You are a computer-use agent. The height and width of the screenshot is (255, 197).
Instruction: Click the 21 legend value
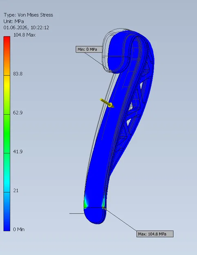pyautogui.click(x=16, y=191)
